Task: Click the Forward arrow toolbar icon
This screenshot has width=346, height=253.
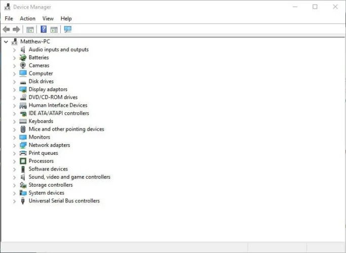Action: tap(16, 29)
